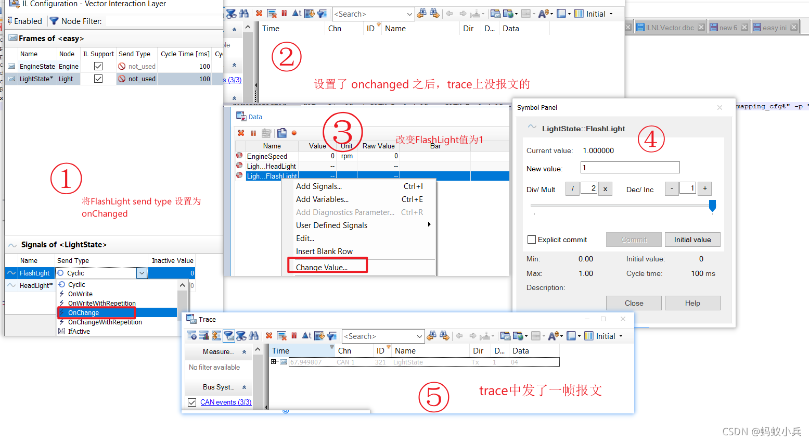The height and width of the screenshot is (441, 809).
Task: Click the signal icon beside EngineSpeed in Data
Action: point(239,155)
